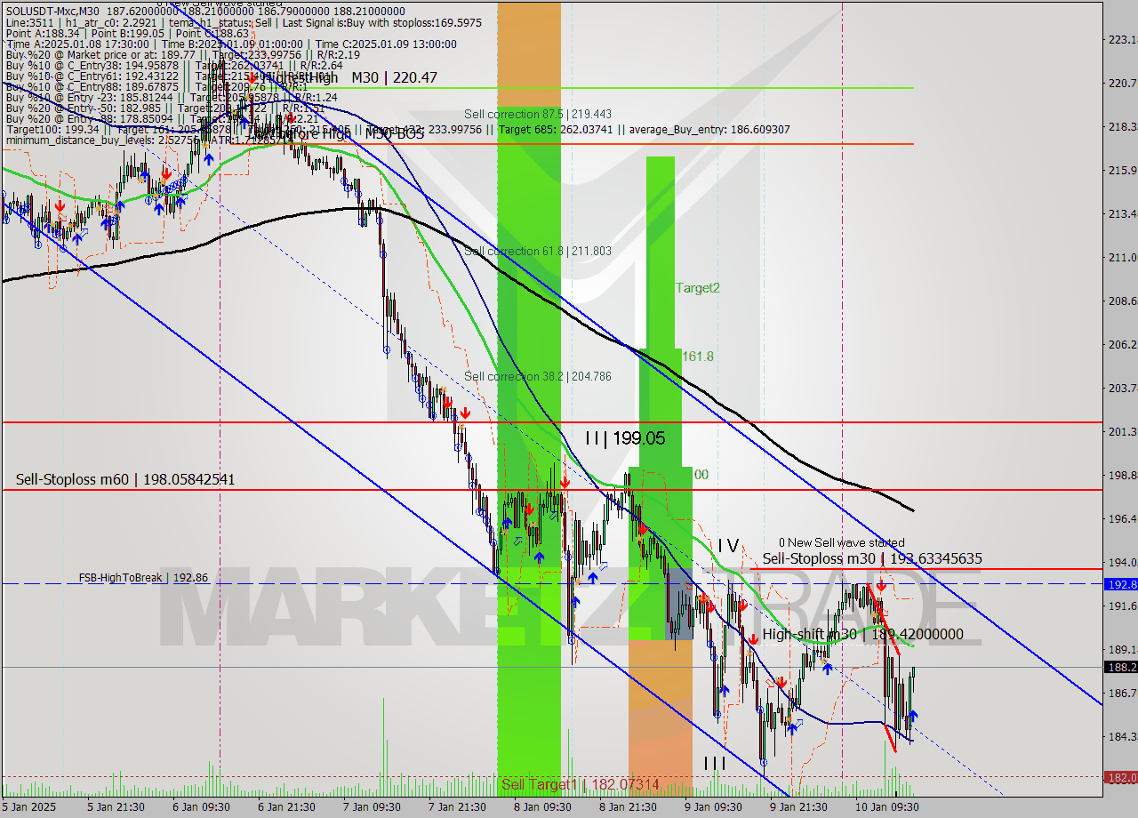Click the 'Sell-Stoploss m60 | 198.05842541' label
Image resolution: width=1138 pixels, height=818 pixels.
(x=125, y=479)
